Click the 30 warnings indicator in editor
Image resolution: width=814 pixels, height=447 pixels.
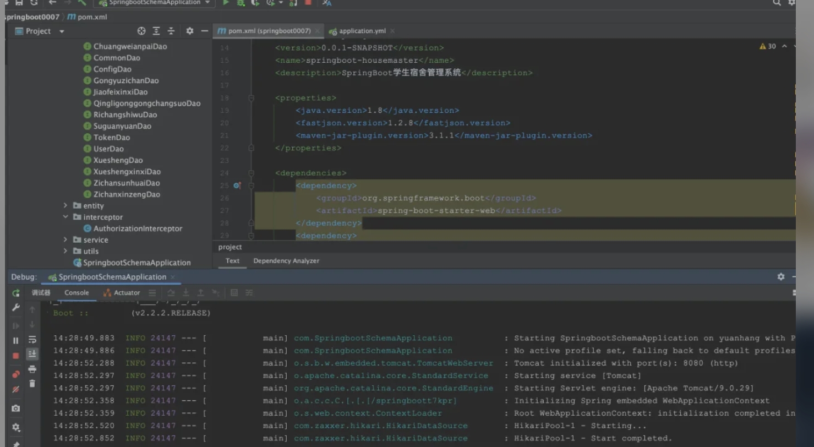coord(768,46)
